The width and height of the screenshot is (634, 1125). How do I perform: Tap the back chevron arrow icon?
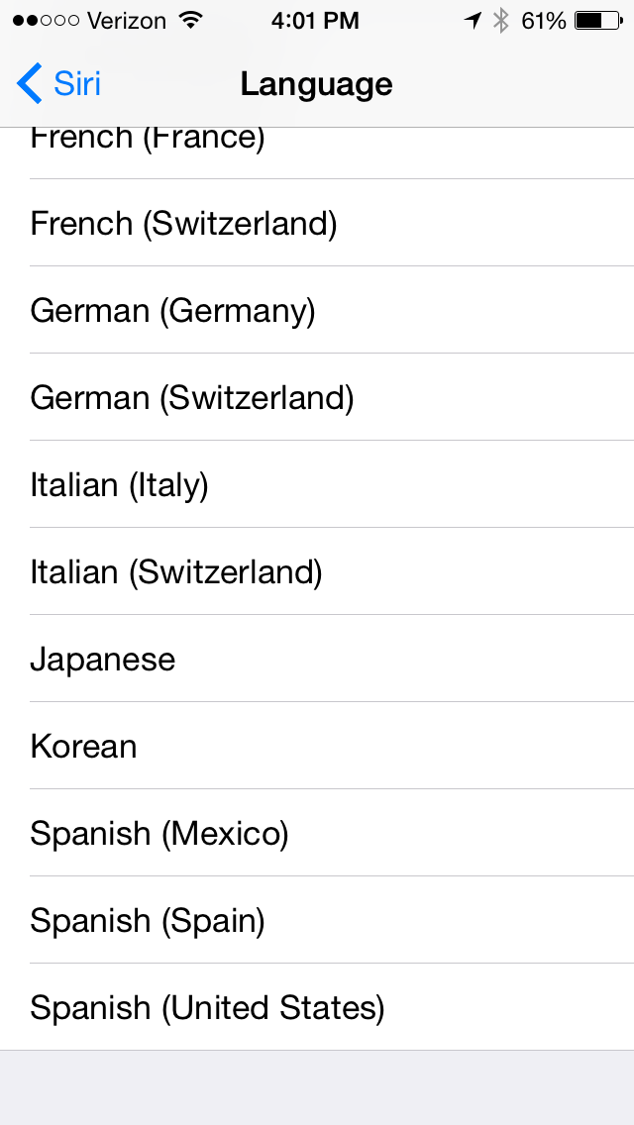click(30, 84)
